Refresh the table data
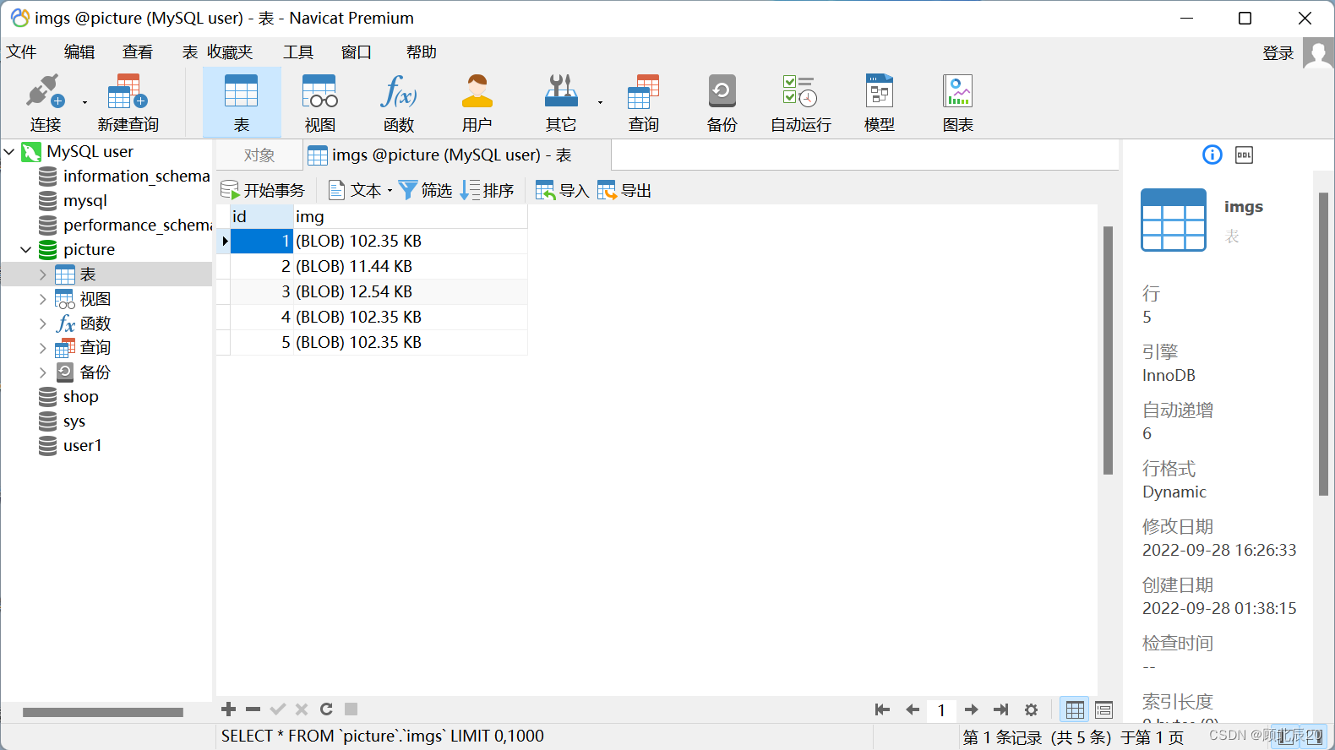This screenshot has width=1335, height=750. pos(326,709)
